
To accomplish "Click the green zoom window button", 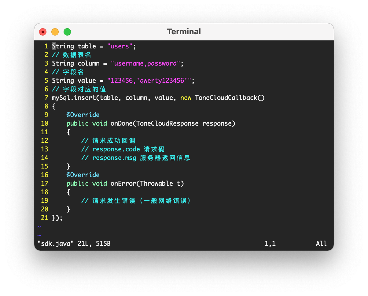I will [67, 32].
